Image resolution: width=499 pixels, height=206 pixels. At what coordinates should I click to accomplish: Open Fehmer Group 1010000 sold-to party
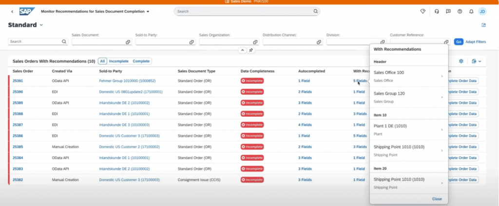[x=127, y=81]
